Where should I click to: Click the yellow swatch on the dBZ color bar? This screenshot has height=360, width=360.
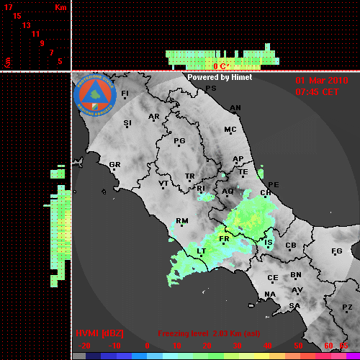pos(261,356)
